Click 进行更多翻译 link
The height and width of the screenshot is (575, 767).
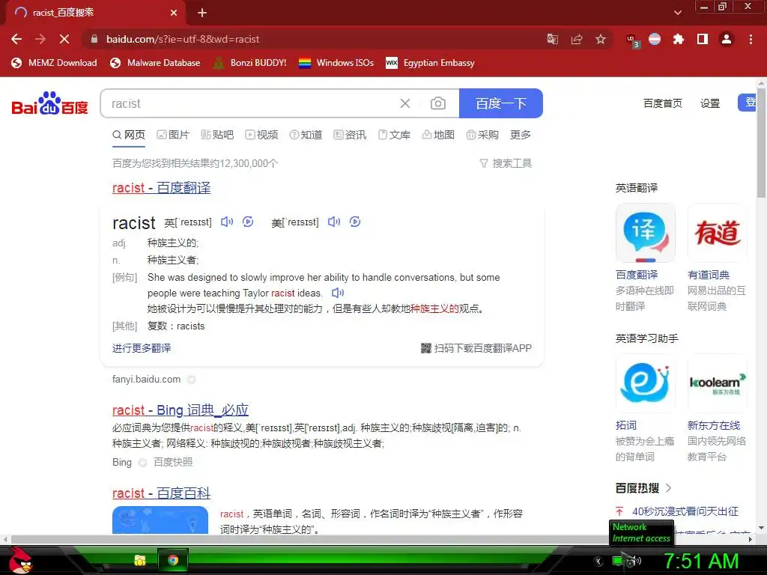tap(142, 348)
